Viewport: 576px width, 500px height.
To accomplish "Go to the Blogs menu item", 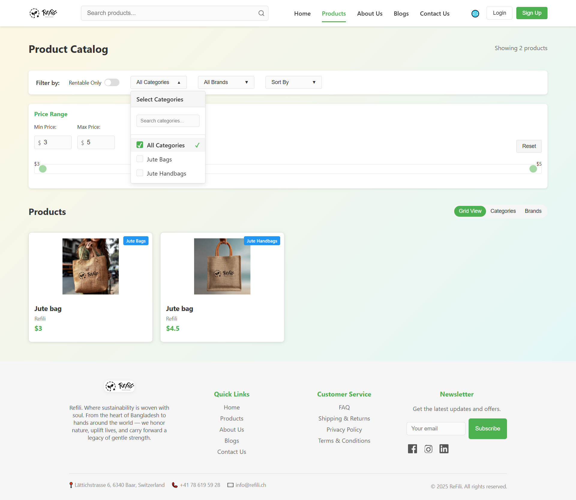I will 401,14.
